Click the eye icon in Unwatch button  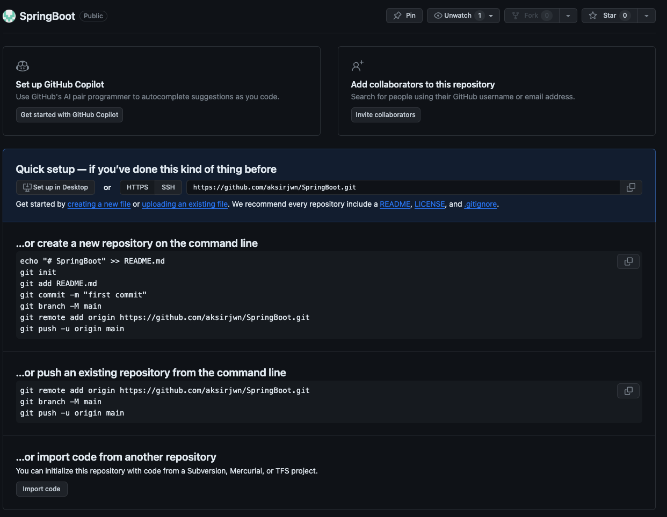(x=438, y=16)
